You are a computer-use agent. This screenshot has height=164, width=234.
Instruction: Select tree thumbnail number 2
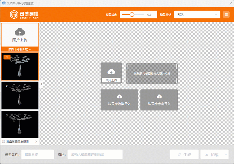tap(20, 95)
